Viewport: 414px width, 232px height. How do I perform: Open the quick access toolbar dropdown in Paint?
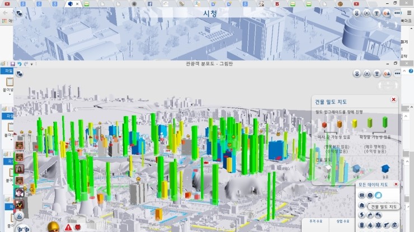[x=31, y=64]
